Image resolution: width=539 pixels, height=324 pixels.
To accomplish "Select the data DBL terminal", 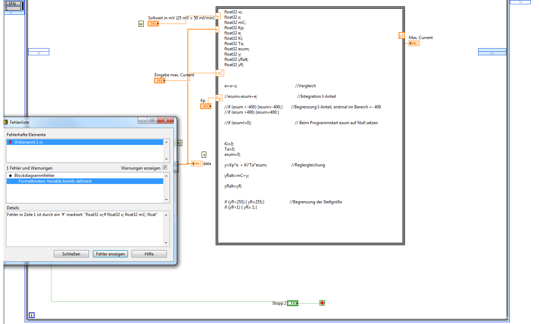I will pyautogui.click(x=197, y=164).
